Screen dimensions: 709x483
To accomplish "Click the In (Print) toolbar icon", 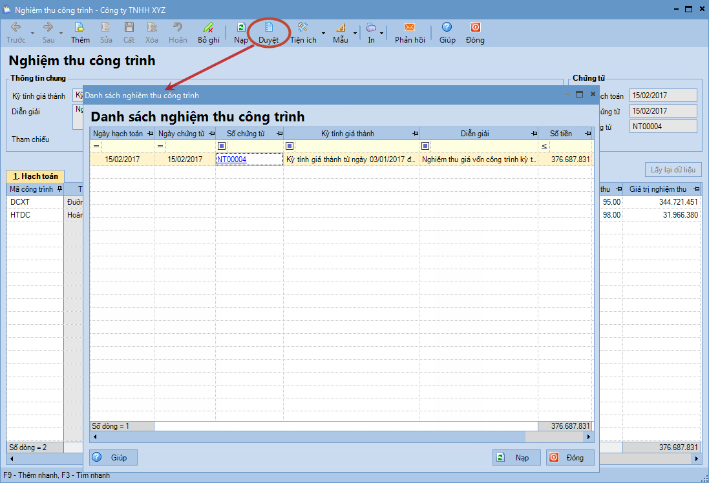I will [371, 28].
